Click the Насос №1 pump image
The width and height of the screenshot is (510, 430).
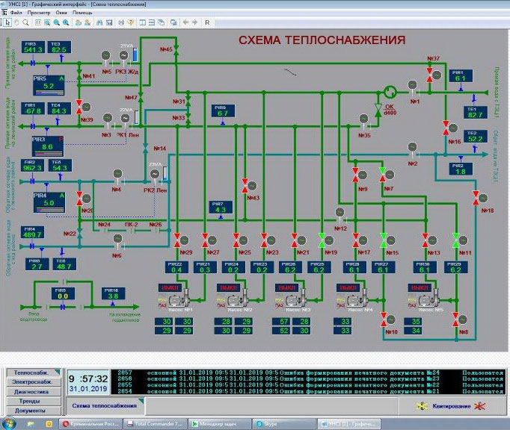tap(176, 300)
